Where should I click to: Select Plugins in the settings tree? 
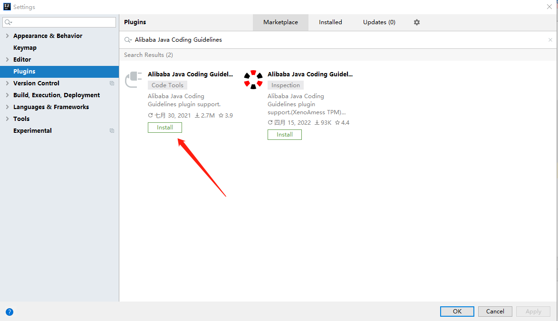[59, 72]
